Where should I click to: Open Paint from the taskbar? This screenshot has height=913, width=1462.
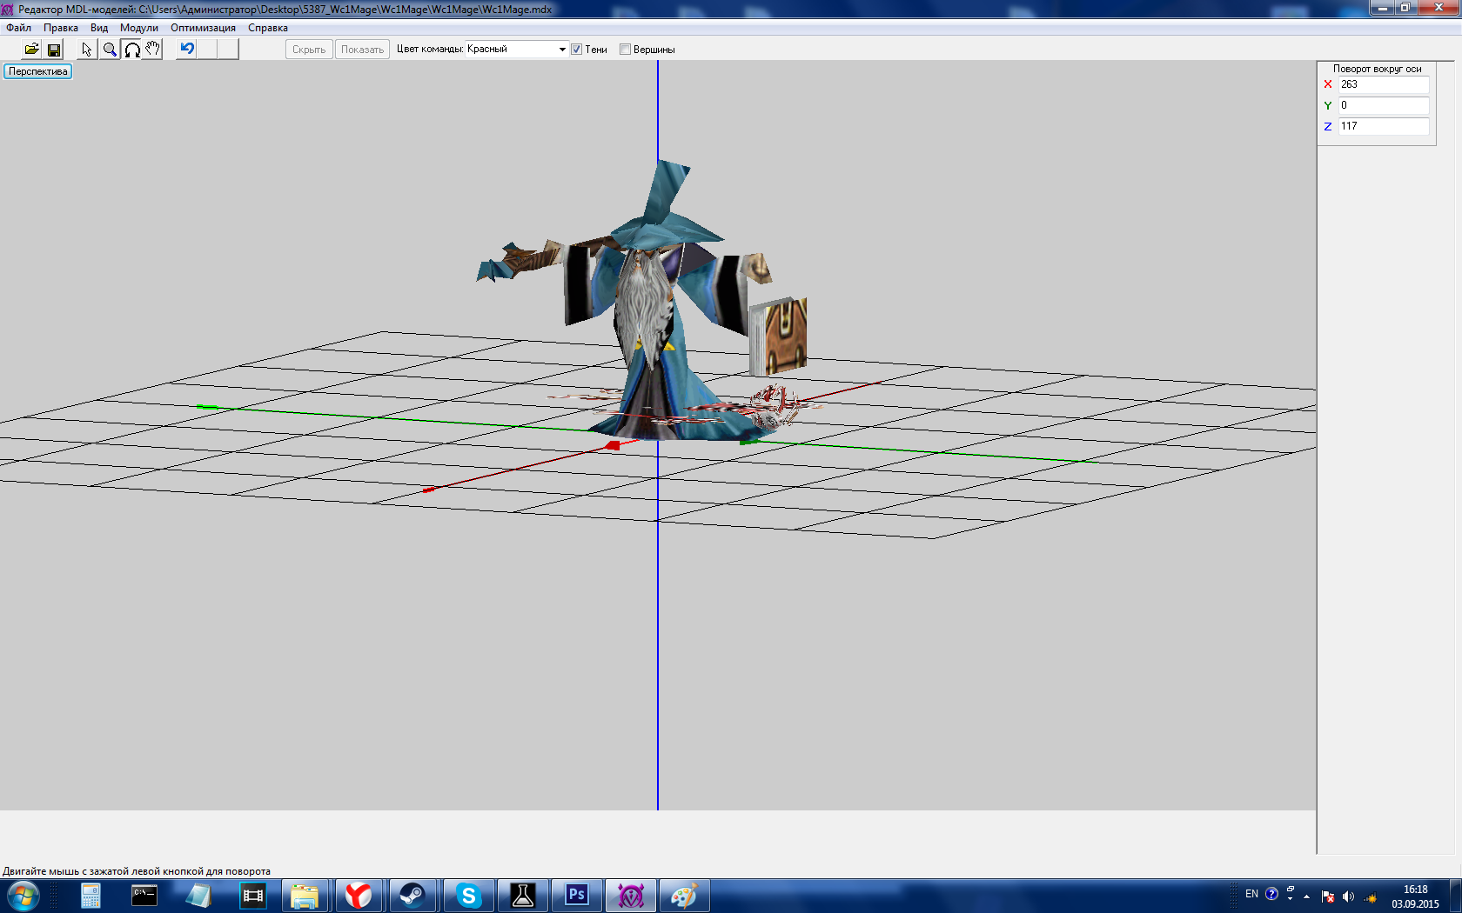[x=684, y=896]
